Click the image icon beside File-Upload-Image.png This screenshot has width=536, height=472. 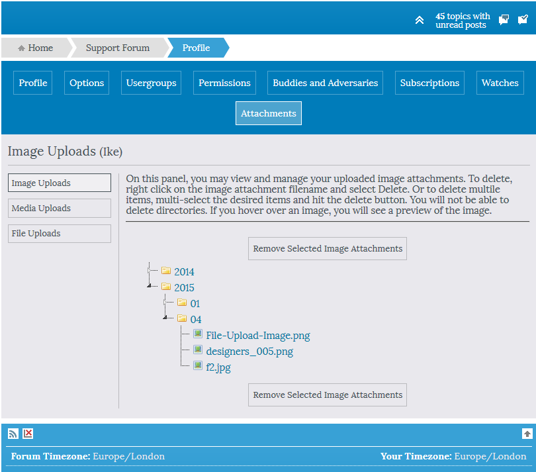pyautogui.click(x=198, y=334)
